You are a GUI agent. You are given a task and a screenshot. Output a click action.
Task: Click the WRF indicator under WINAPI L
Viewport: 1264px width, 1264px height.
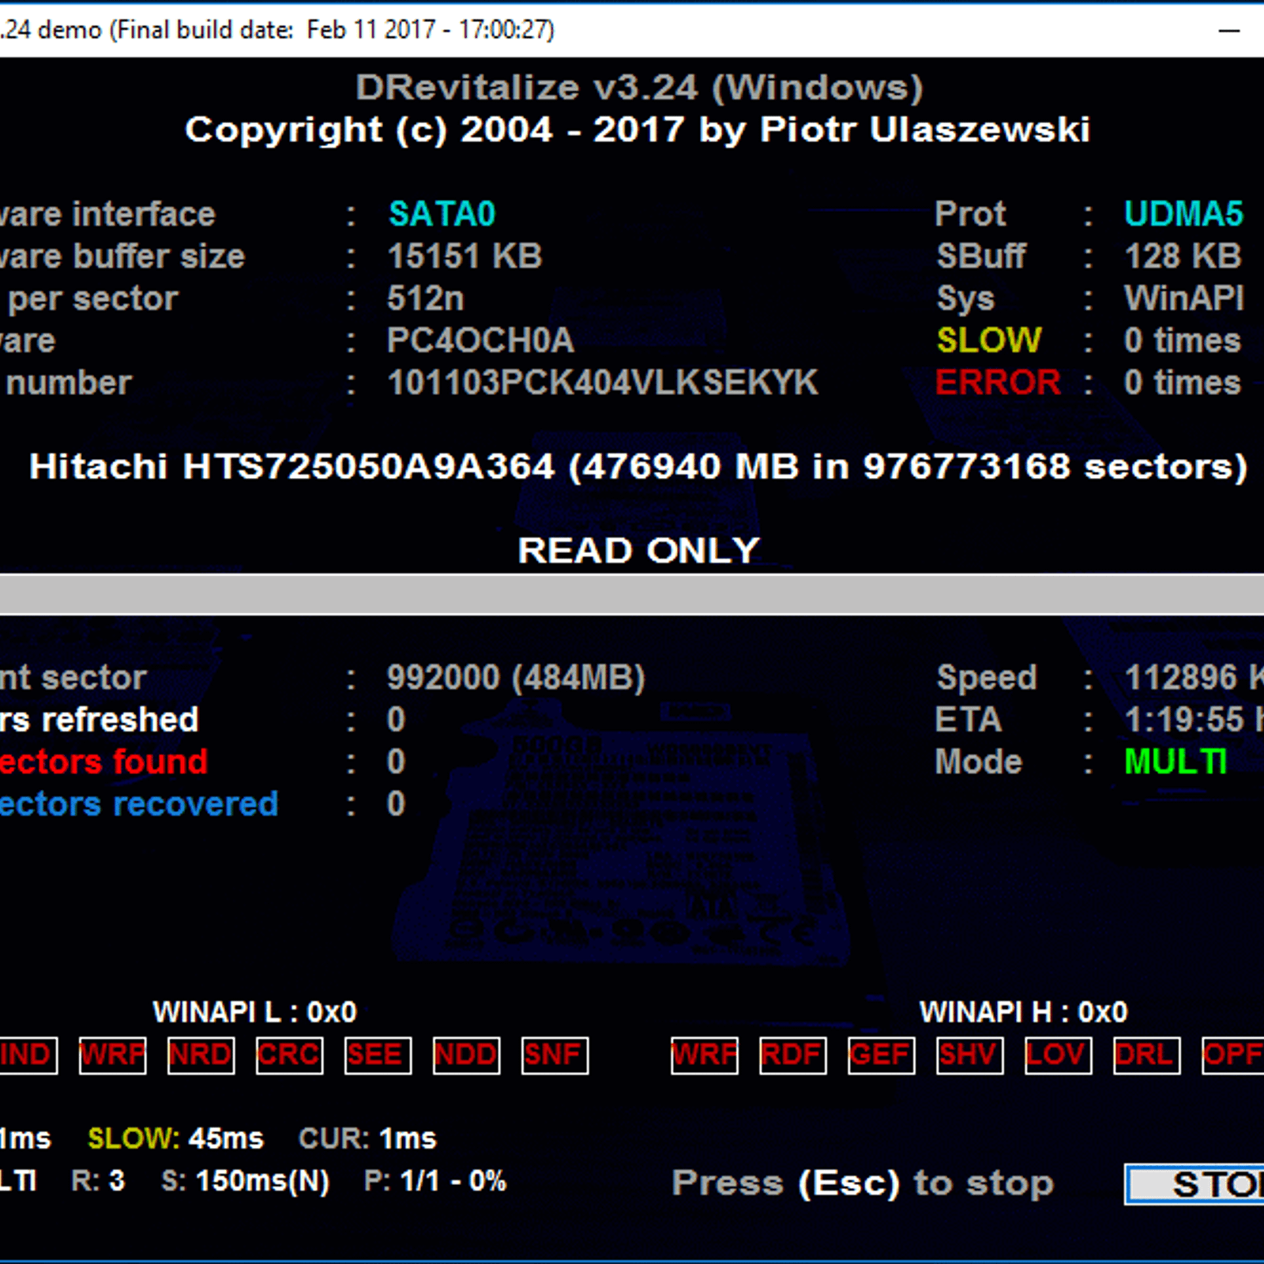[x=113, y=1055]
